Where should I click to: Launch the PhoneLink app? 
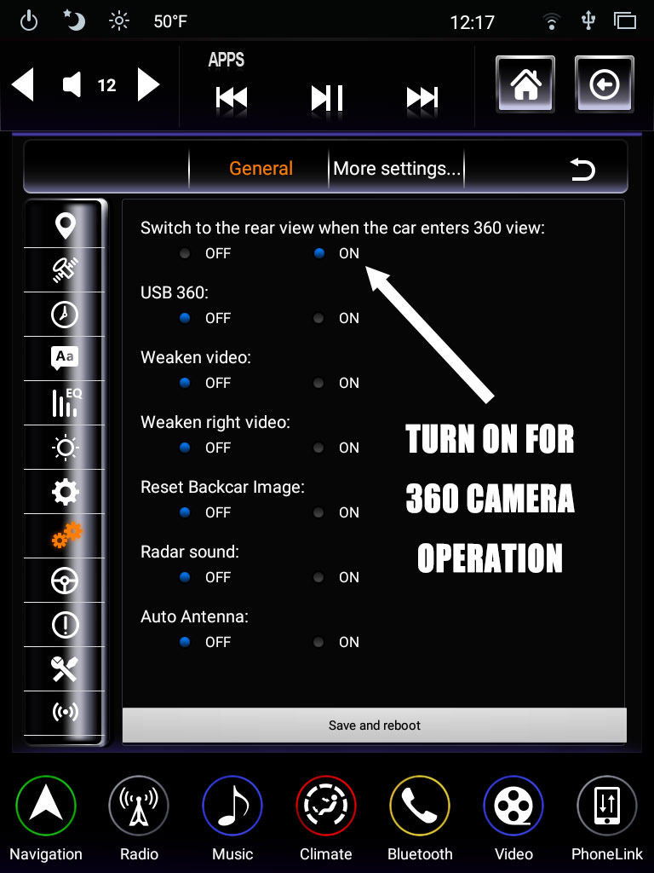click(606, 818)
